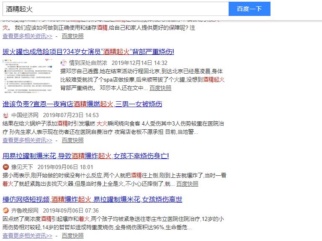This screenshot has width=322, height=241.
Task: Open 百度快照 link beside top result
Action: (73, 36)
